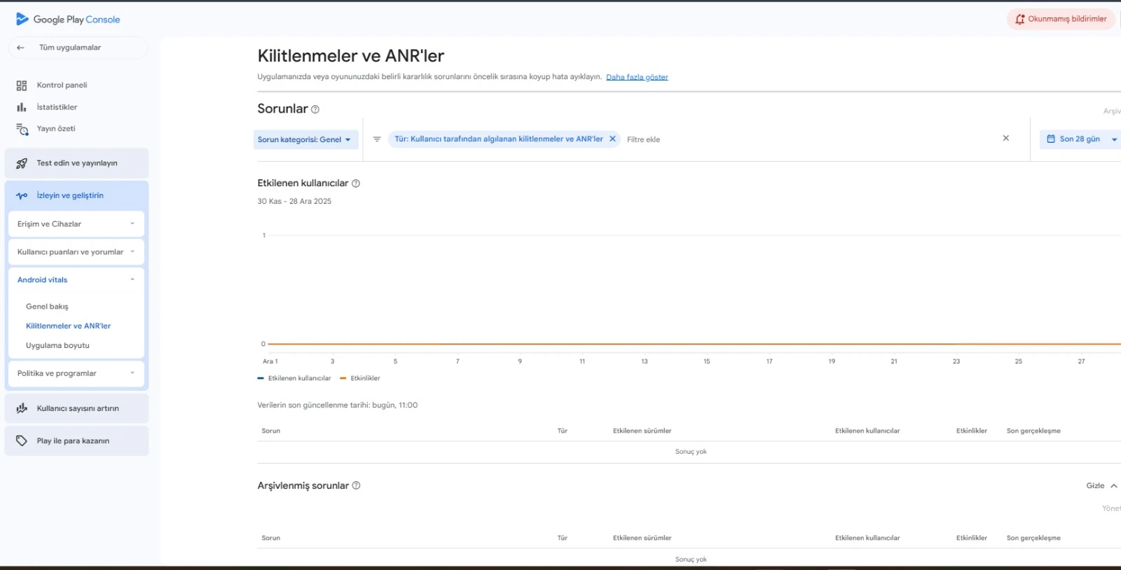Select Genel bakış under Android vitals
The width and height of the screenshot is (1121, 570).
(47, 307)
